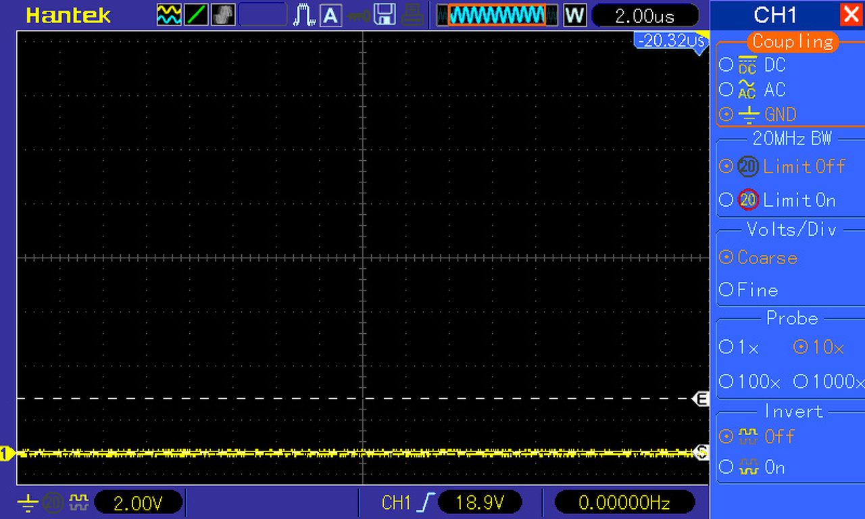Screen dimensions: 865x519
Task: Click the dual sine waveform icon in the top bar
Action: [x=168, y=15]
